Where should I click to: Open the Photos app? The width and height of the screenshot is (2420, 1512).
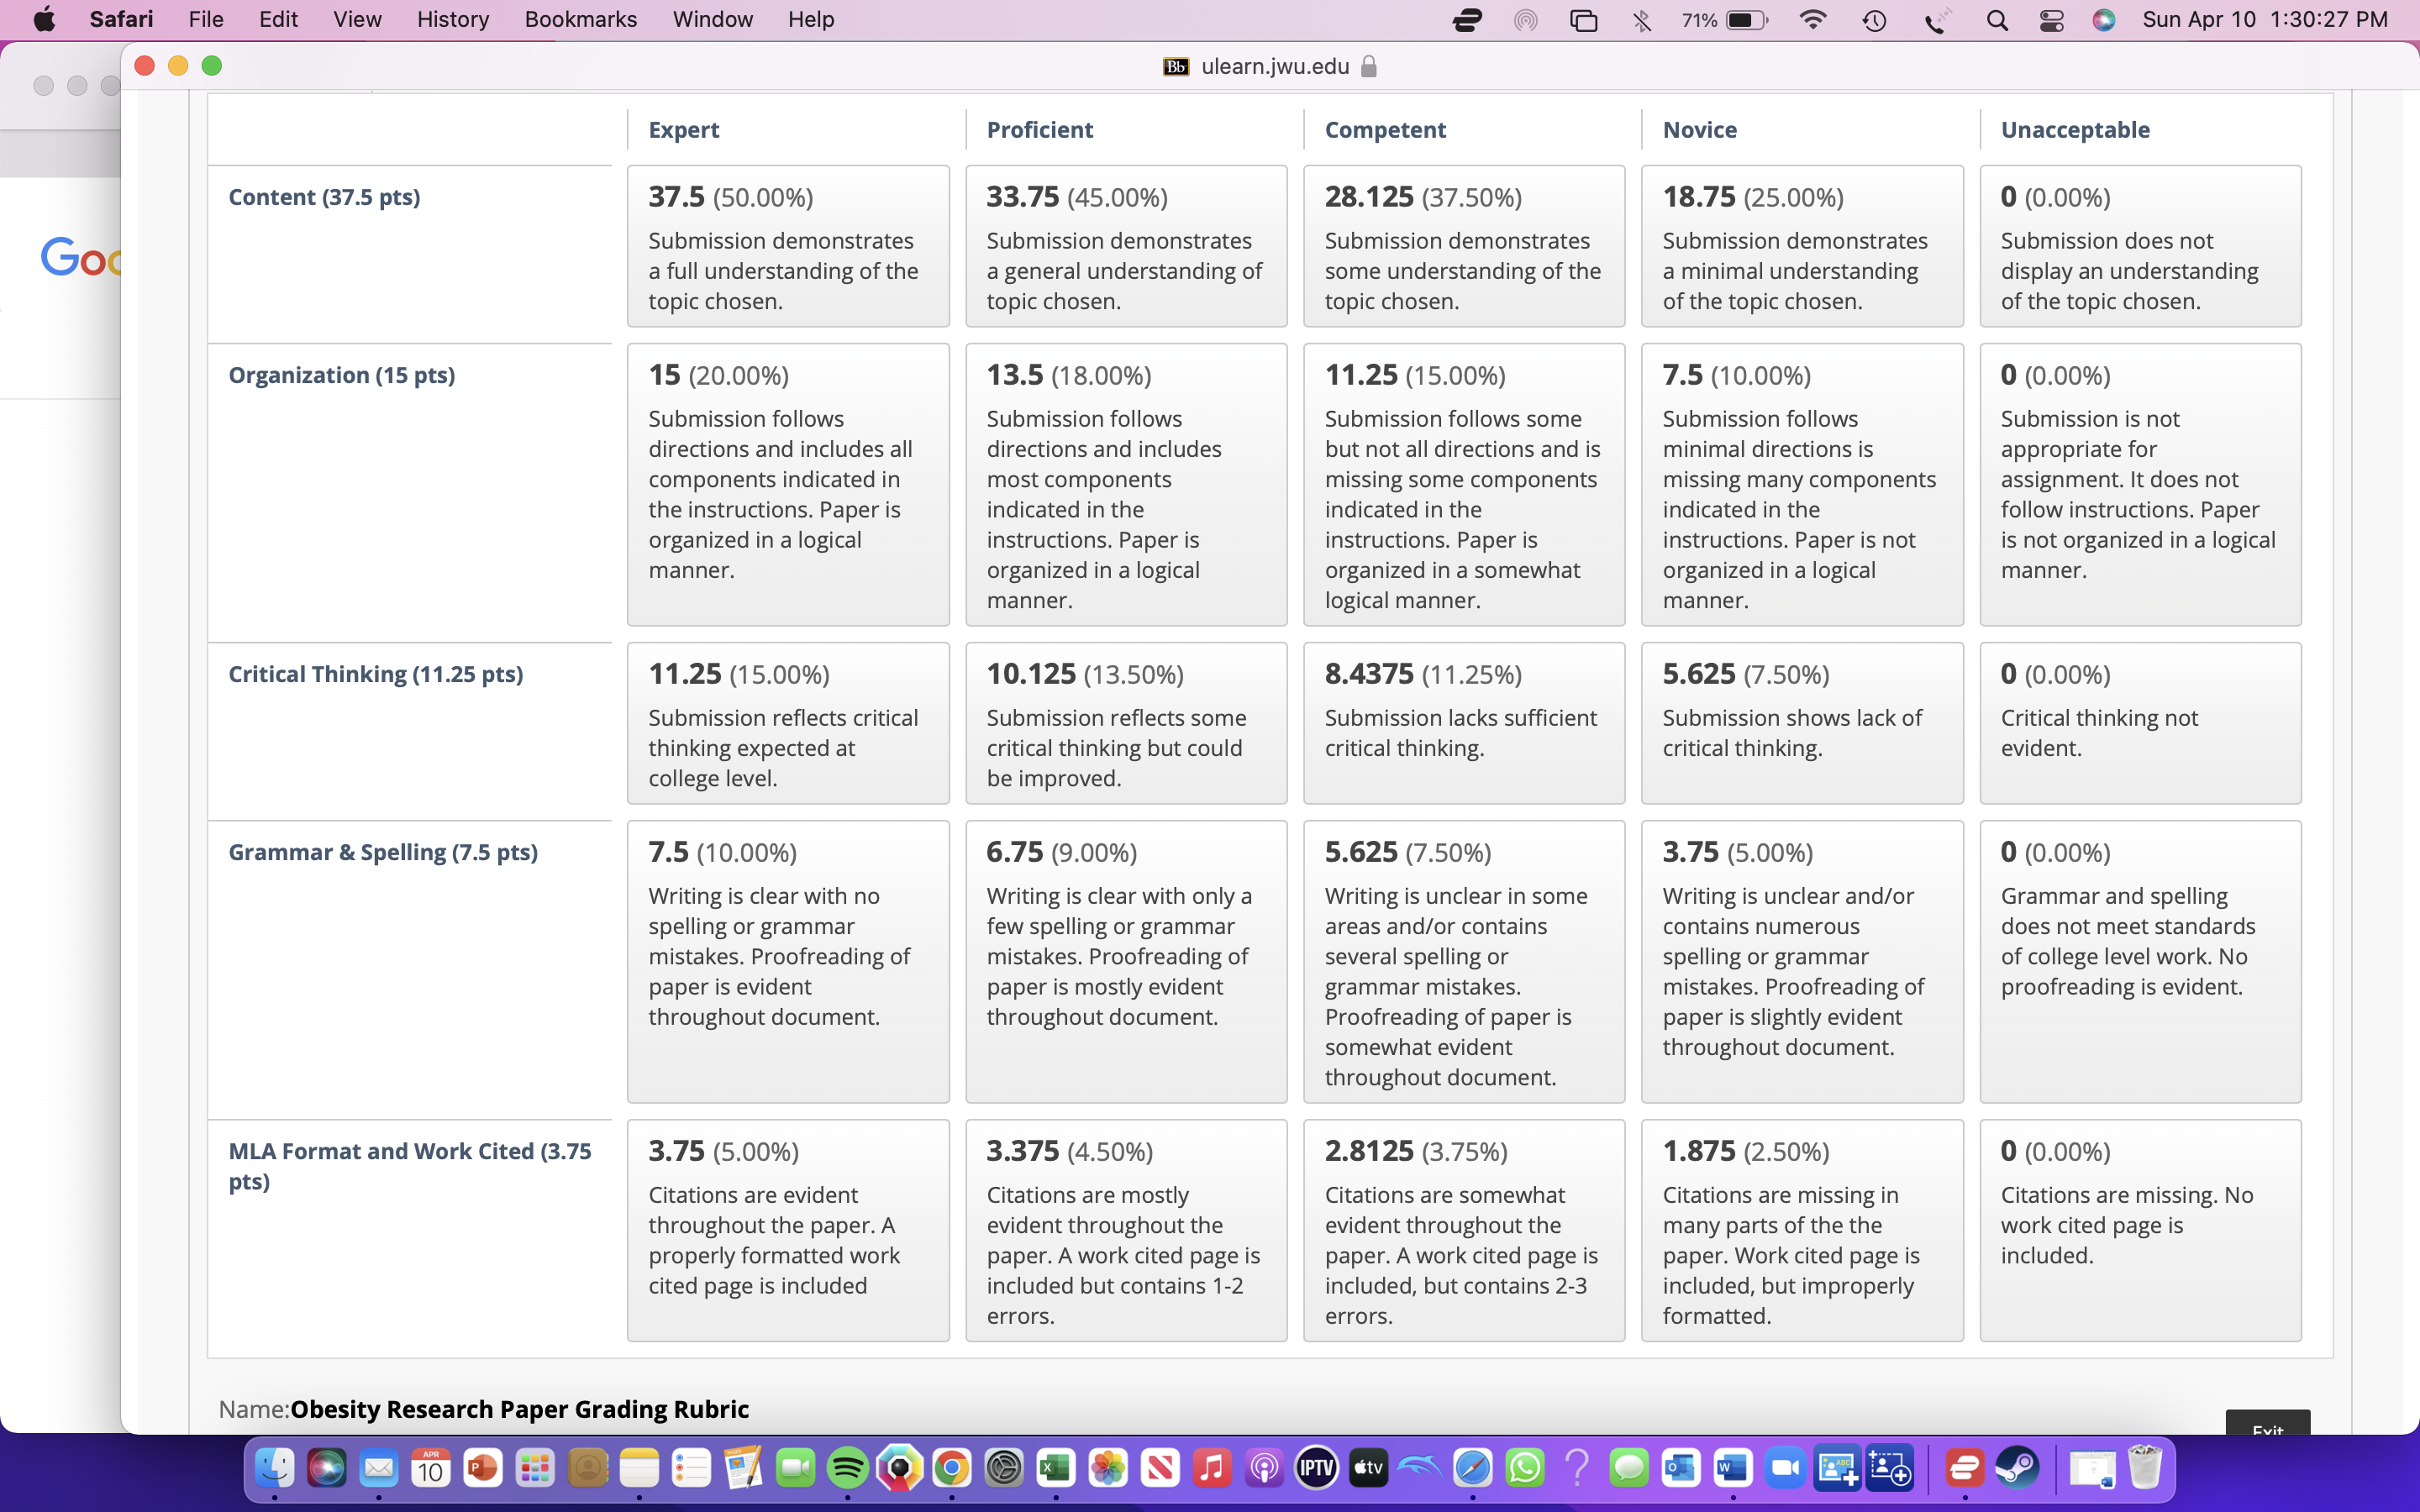pyautogui.click(x=1108, y=1468)
